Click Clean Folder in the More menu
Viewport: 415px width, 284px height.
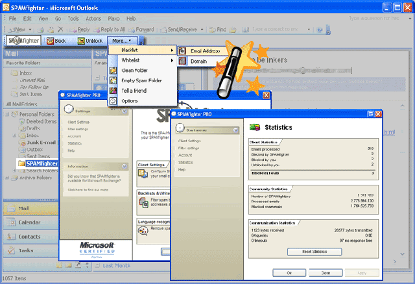(134, 70)
